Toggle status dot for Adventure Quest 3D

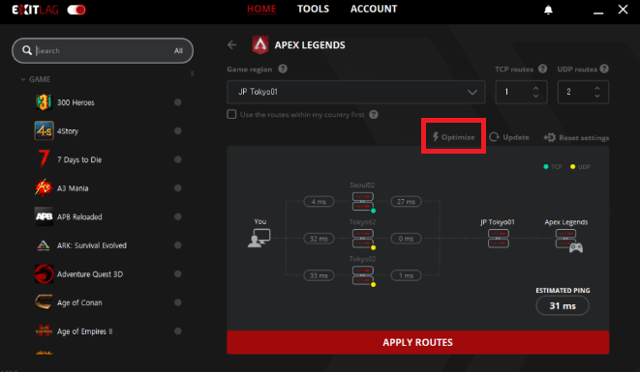pos(177,273)
